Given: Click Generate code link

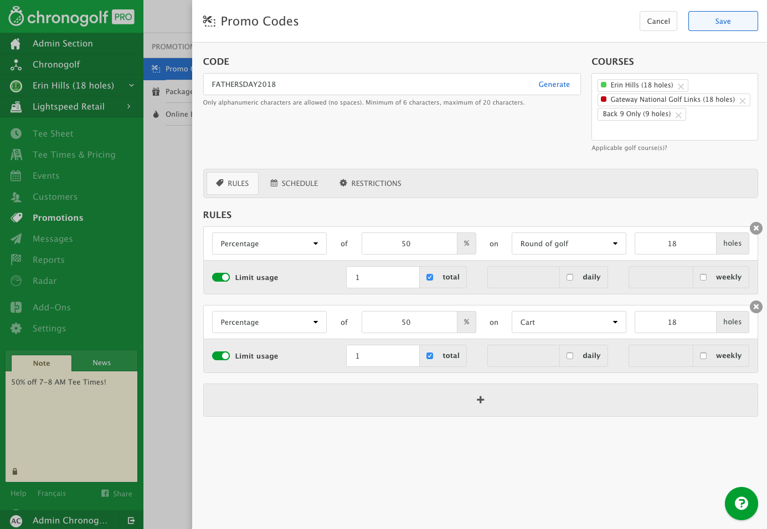Looking at the screenshot, I should pyautogui.click(x=554, y=84).
